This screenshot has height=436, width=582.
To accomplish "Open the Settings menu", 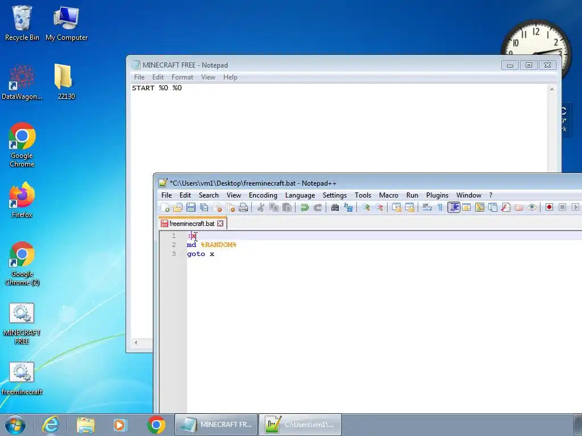I will tap(334, 195).
